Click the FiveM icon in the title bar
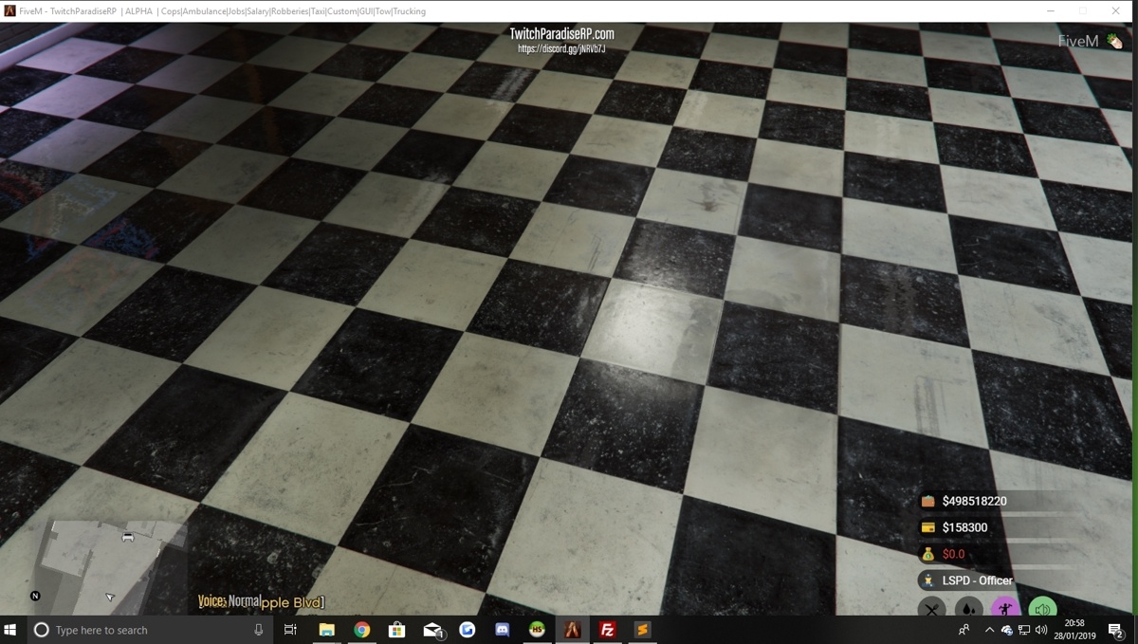Image resolution: width=1138 pixels, height=644 pixels. (9, 10)
